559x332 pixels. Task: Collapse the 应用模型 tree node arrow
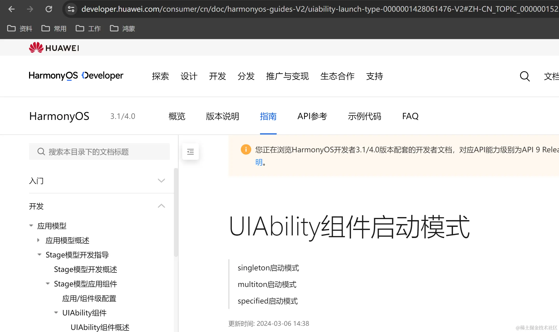[31, 226]
